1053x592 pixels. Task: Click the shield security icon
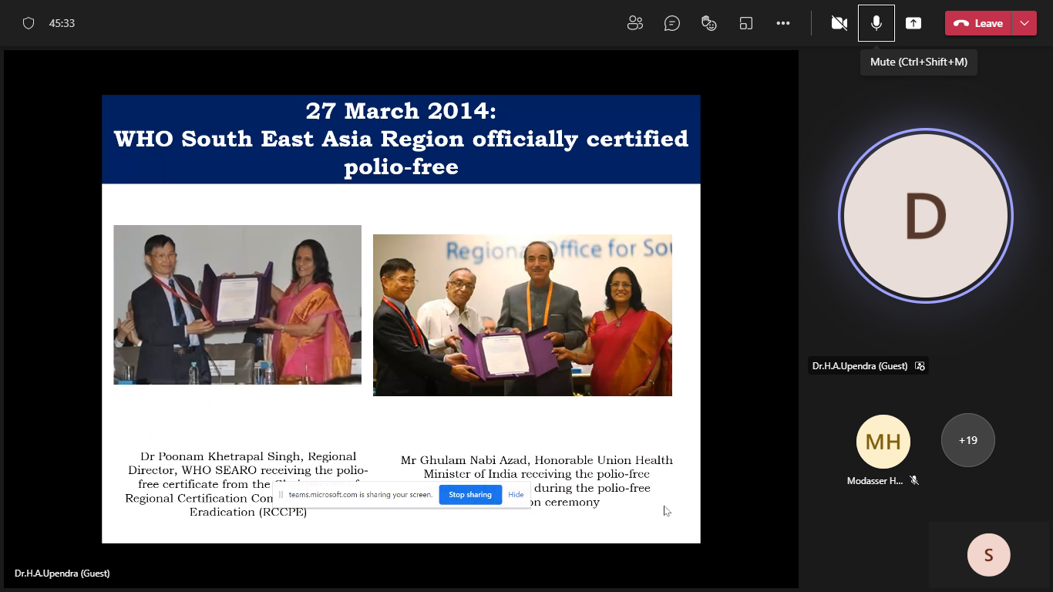pos(29,23)
